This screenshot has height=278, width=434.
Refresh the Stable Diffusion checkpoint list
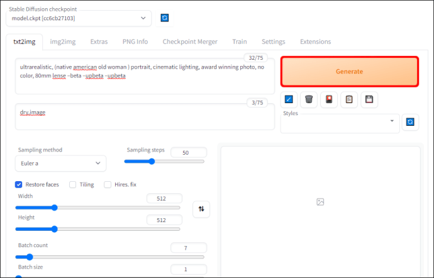(165, 18)
